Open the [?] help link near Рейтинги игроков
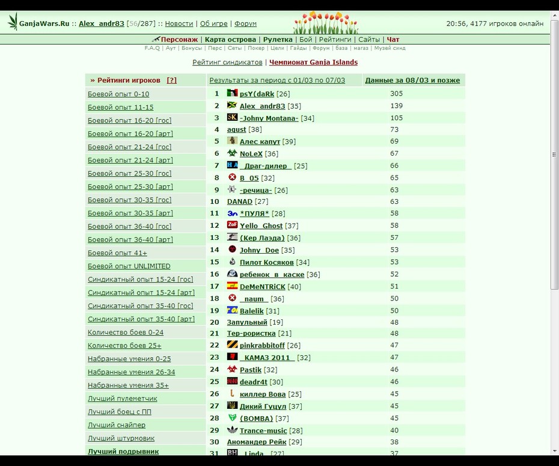559x466 pixels. click(x=171, y=80)
